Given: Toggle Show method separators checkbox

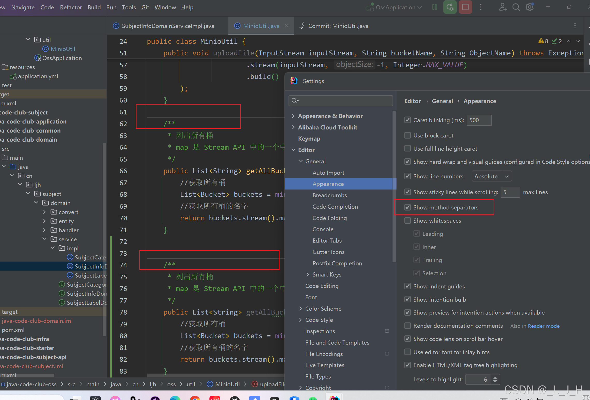Looking at the screenshot, I should 407,207.
